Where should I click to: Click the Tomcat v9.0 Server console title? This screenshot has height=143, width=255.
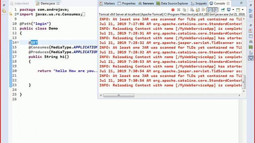(x=172, y=14)
